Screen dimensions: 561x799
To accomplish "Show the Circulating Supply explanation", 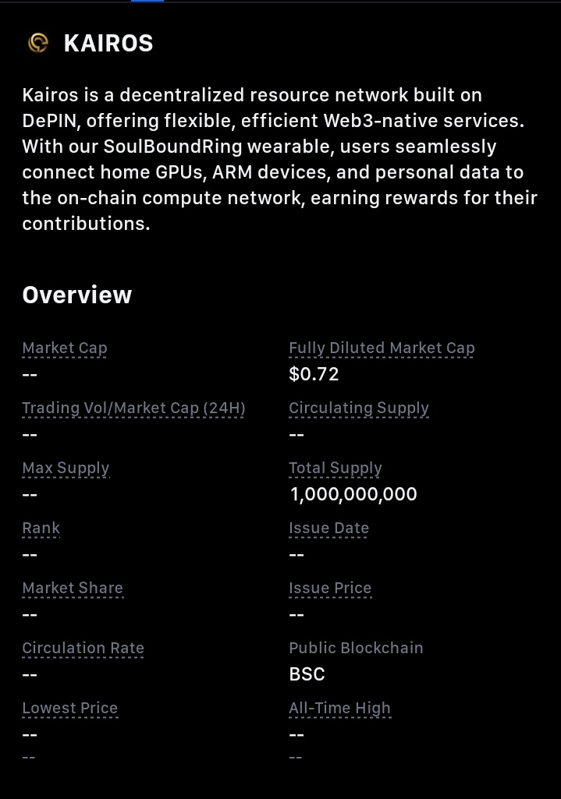I will pos(359,408).
